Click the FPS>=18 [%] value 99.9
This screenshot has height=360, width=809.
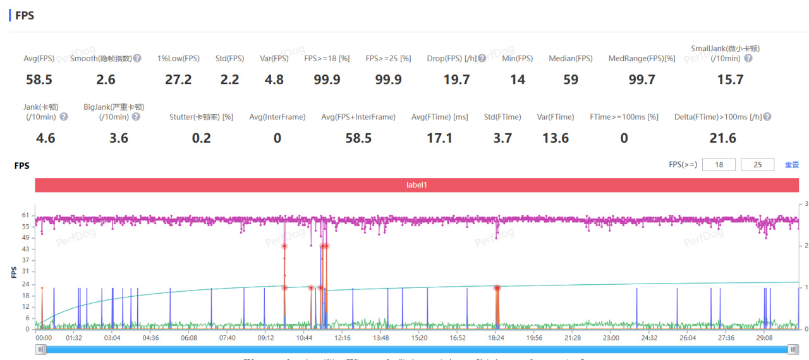pyautogui.click(x=327, y=80)
